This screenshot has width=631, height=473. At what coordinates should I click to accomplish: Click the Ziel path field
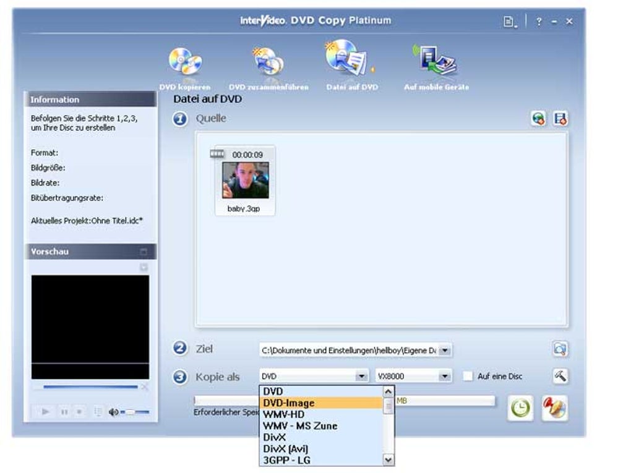(x=350, y=351)
